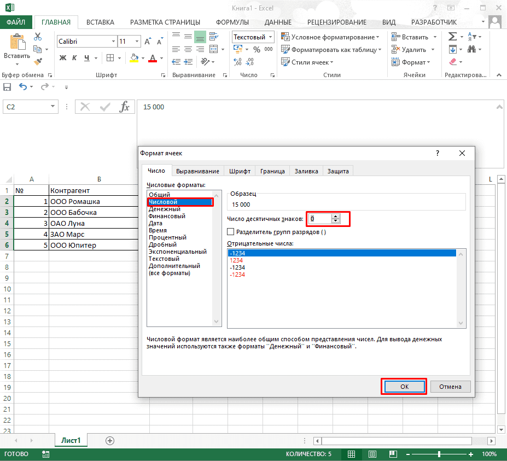Click the Clear eraser icon
Image resolution: width=507 pixels, height=461 pixels.
coord(452,61)
